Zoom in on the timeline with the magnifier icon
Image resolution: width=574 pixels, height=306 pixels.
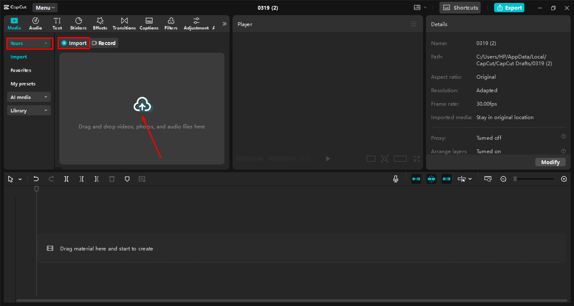tap(564, 178)
